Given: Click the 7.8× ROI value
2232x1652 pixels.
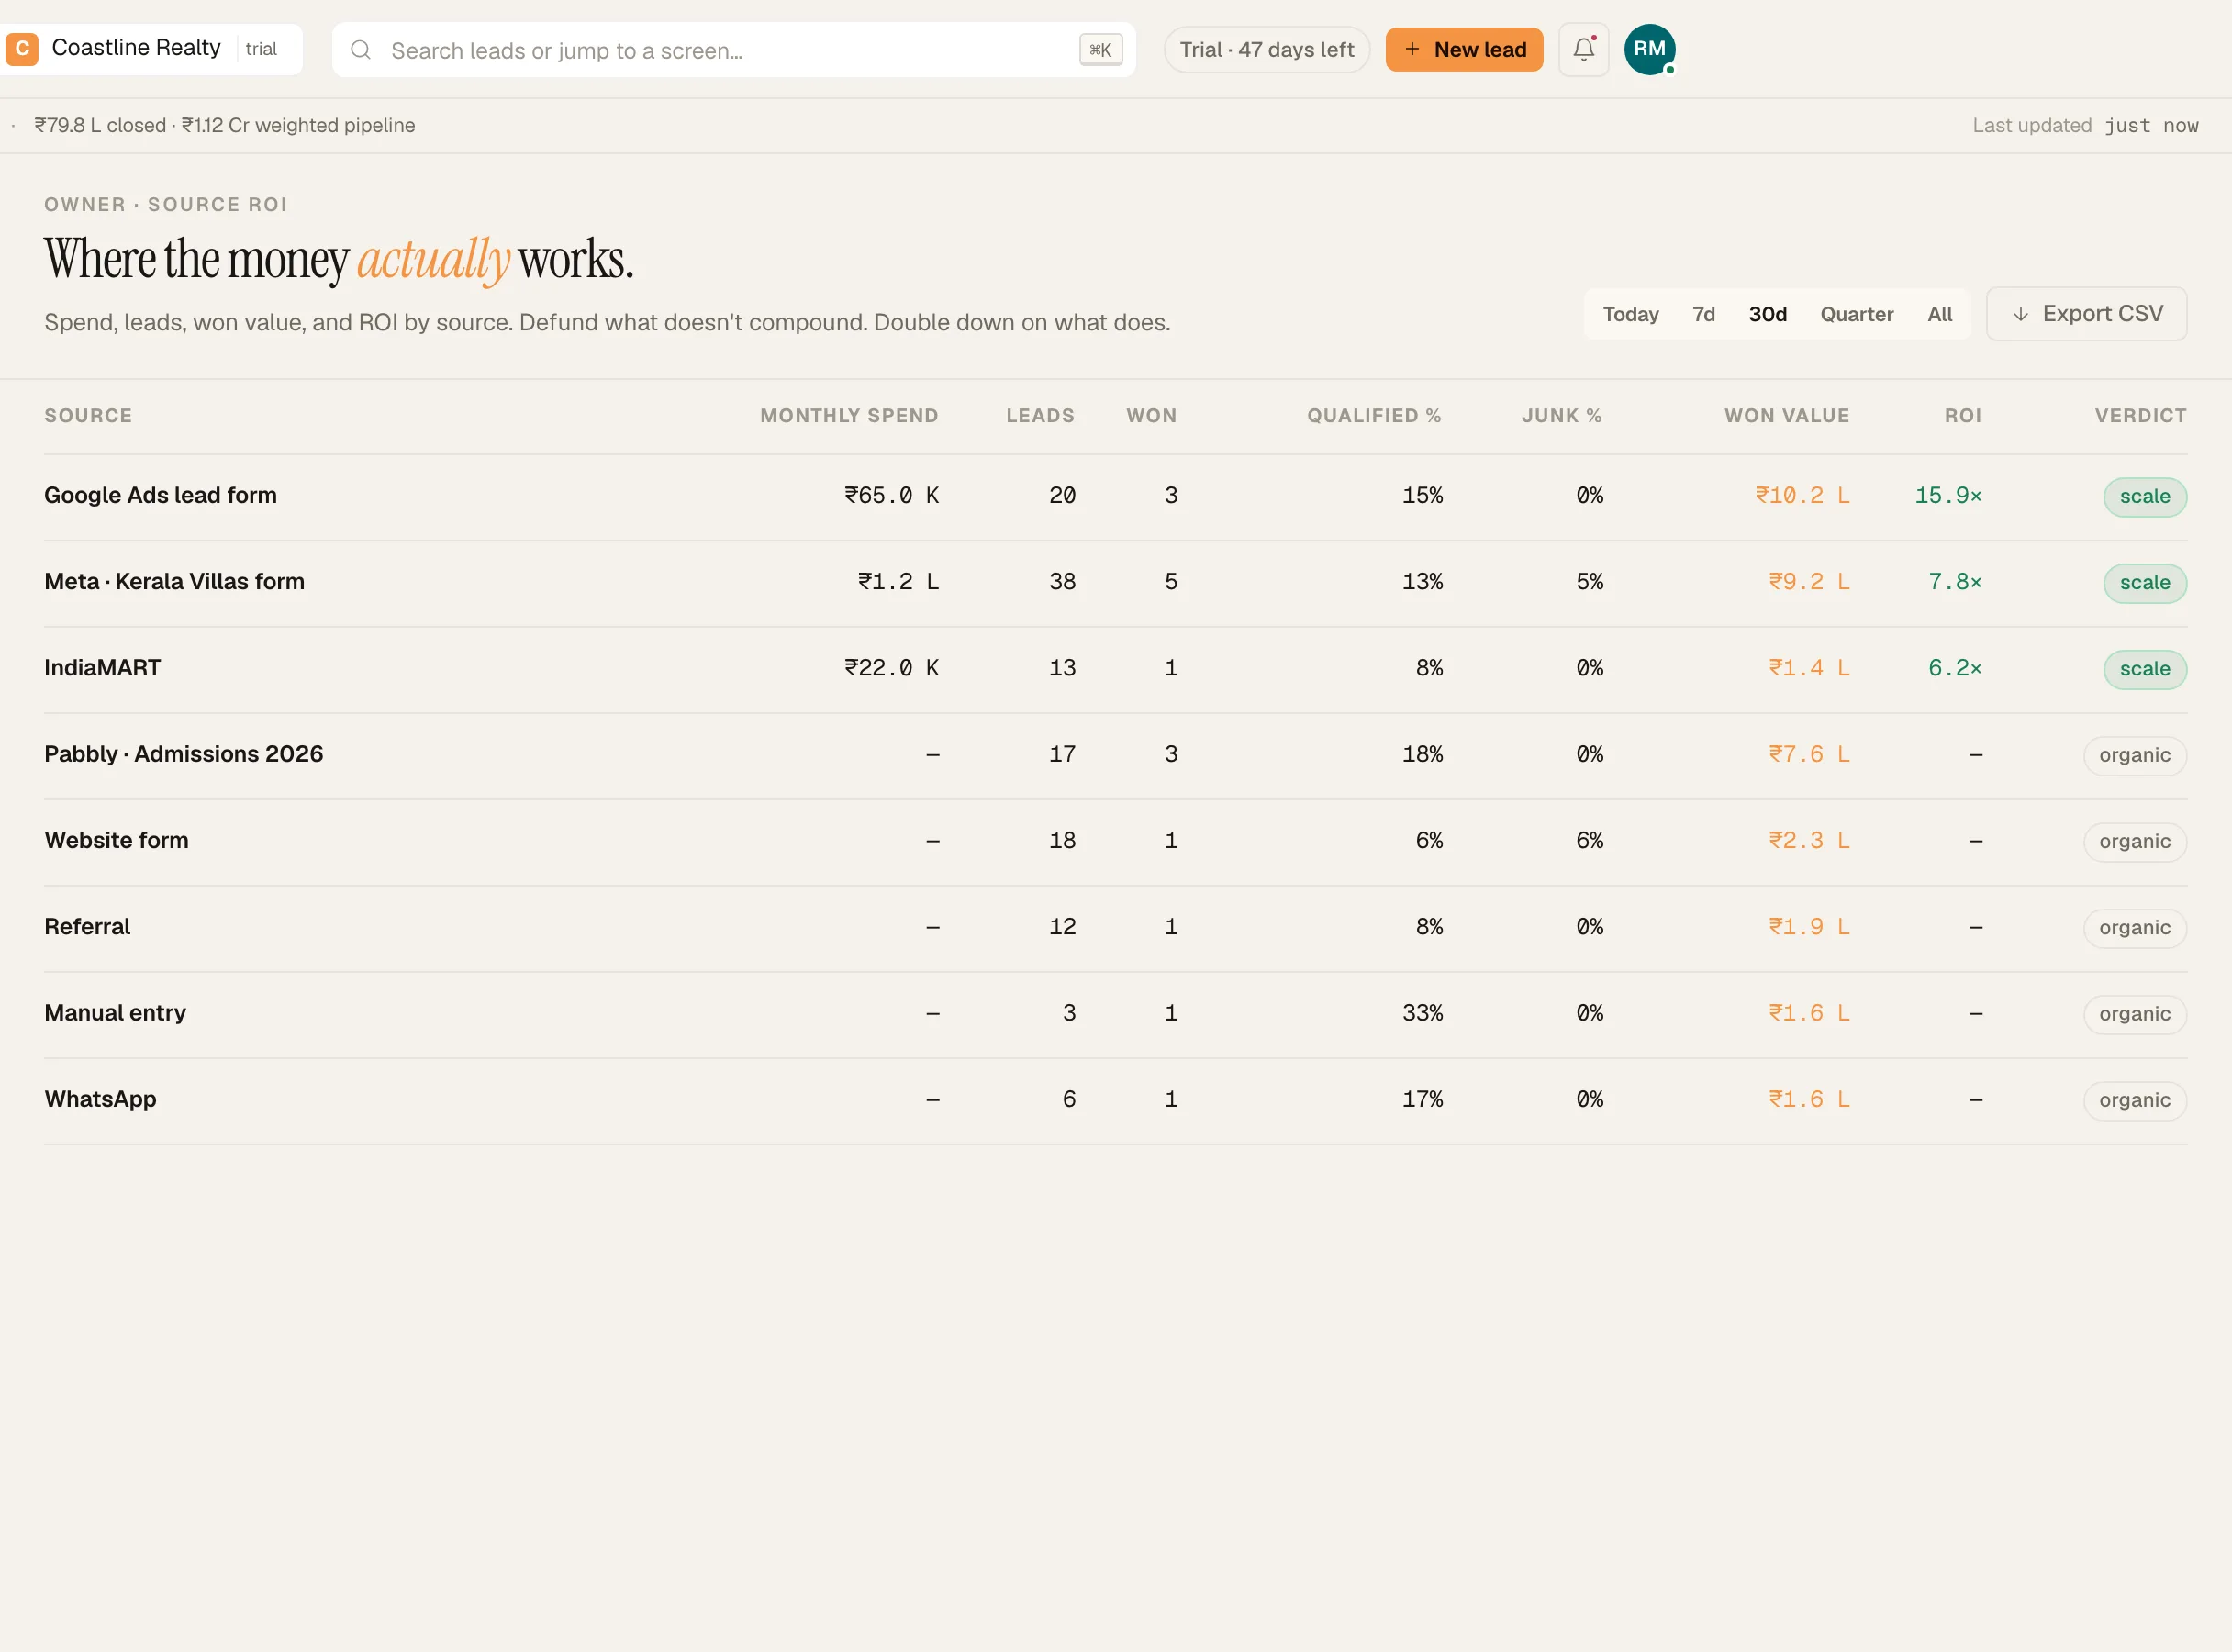Looking at the screenshot, I should coord(1954,582).
